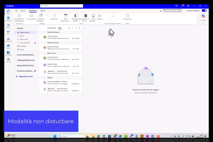The height and width of the screenshot is (142, 213).
Task: Open the Barra multifunzione dropdown
Action: click(66, 18)
